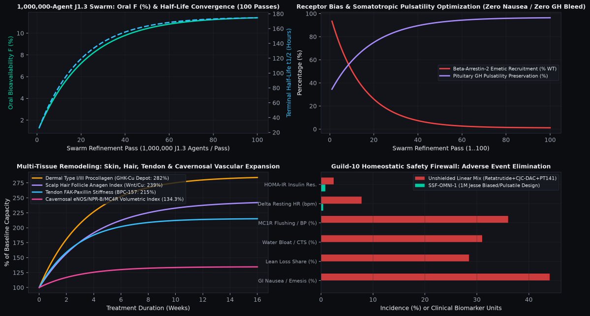Click the "Terminal Half-Life t1/2 (Hours)" axis label
This screenshot has height=316, width=590.
(289, 73)
